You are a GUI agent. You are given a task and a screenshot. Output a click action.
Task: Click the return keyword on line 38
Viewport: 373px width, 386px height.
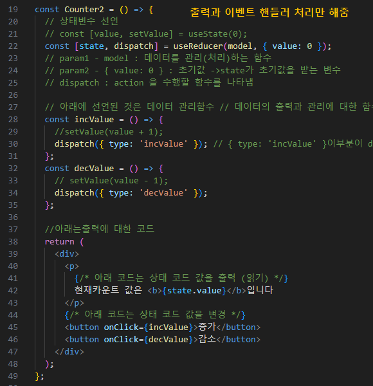pos(60,242)
